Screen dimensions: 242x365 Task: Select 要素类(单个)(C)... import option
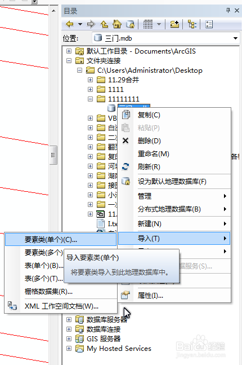pos(61,240)
